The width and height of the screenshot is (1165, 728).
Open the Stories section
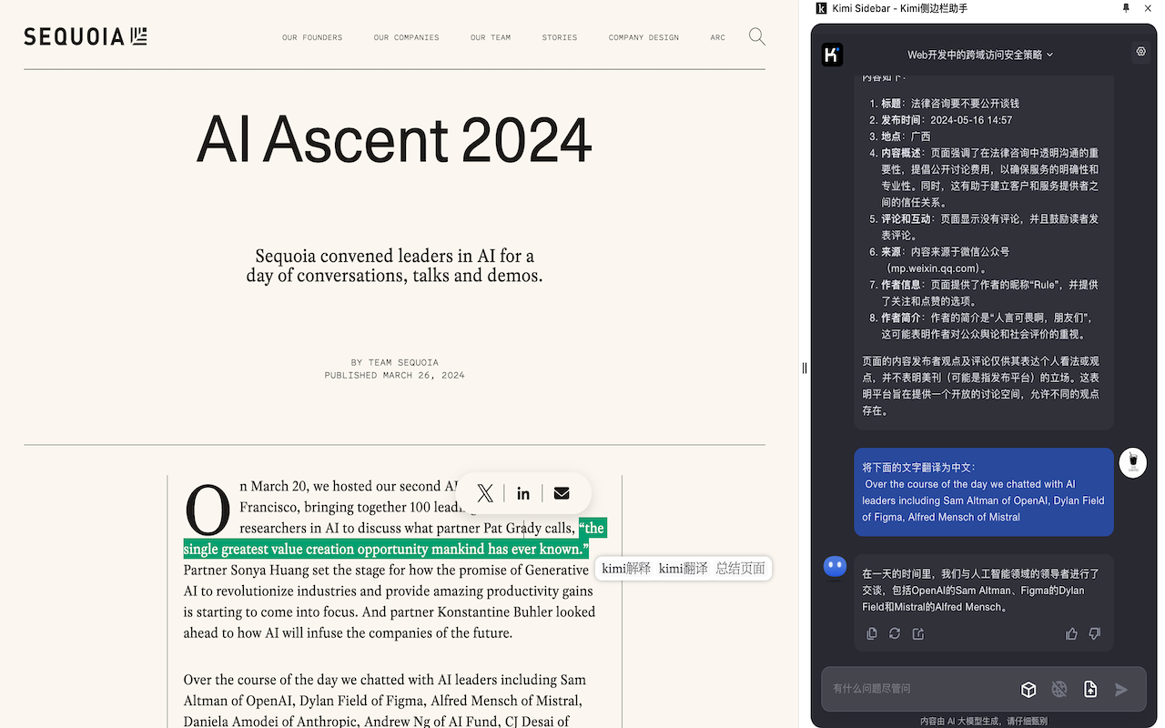coord(560,37)
